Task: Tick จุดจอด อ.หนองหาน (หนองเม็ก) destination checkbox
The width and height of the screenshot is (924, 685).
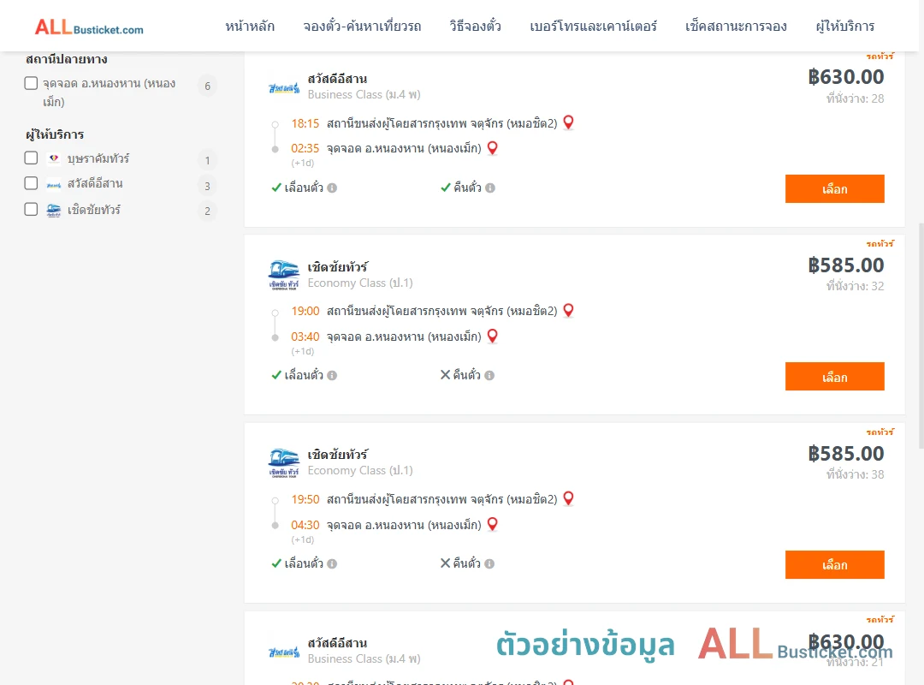Action: point(32,83)
